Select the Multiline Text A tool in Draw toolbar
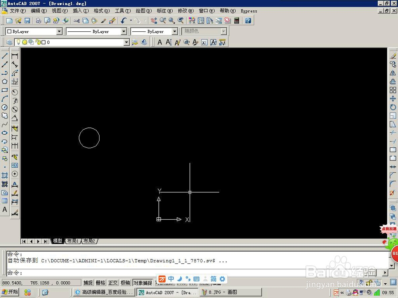 4,209
